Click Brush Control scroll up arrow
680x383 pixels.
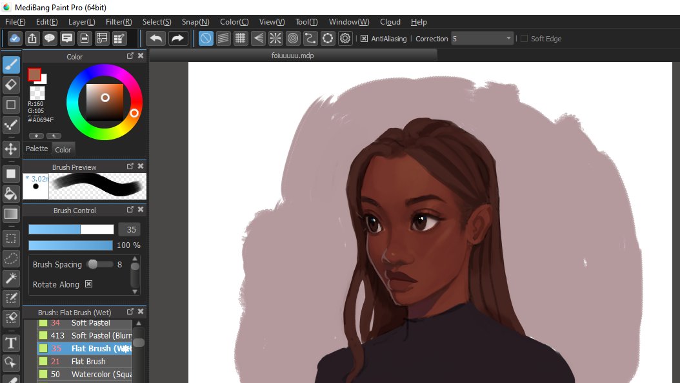click(x=135, y=258)
